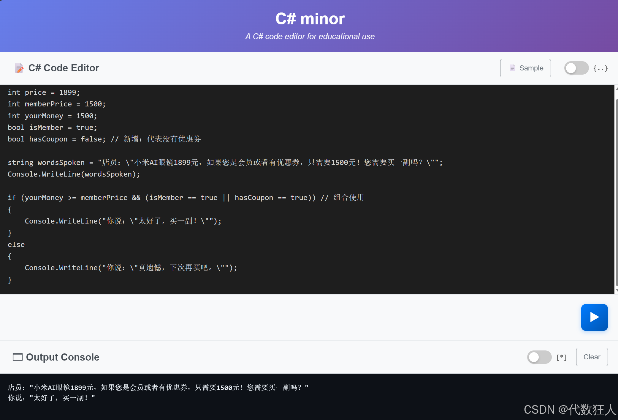Click the C# minor page title
Image resolution: width=618 pixels, height=420 pixels.
tap(310, 18)
